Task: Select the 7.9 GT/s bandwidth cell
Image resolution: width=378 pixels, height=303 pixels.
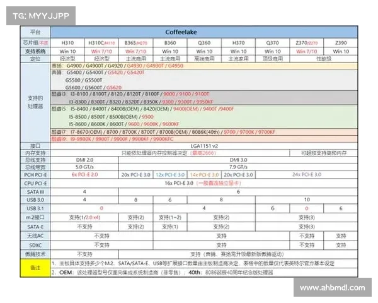Action: tap(238, 167)
